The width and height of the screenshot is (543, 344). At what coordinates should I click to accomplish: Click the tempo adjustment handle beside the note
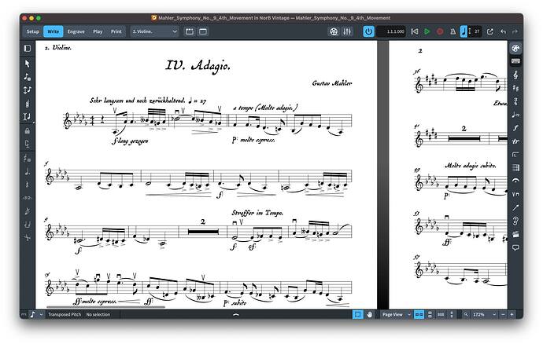470,31
